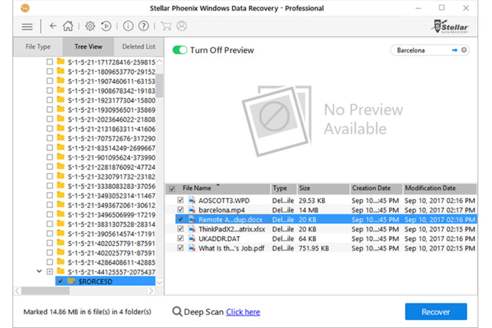
Task: Click the search arrow next to Barcelona
Action: coord(455,50)
